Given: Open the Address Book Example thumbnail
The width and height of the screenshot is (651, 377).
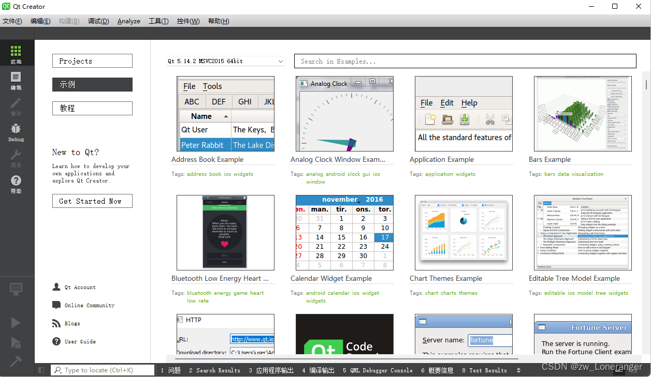Looking at the screenshot, I should 226,114.
